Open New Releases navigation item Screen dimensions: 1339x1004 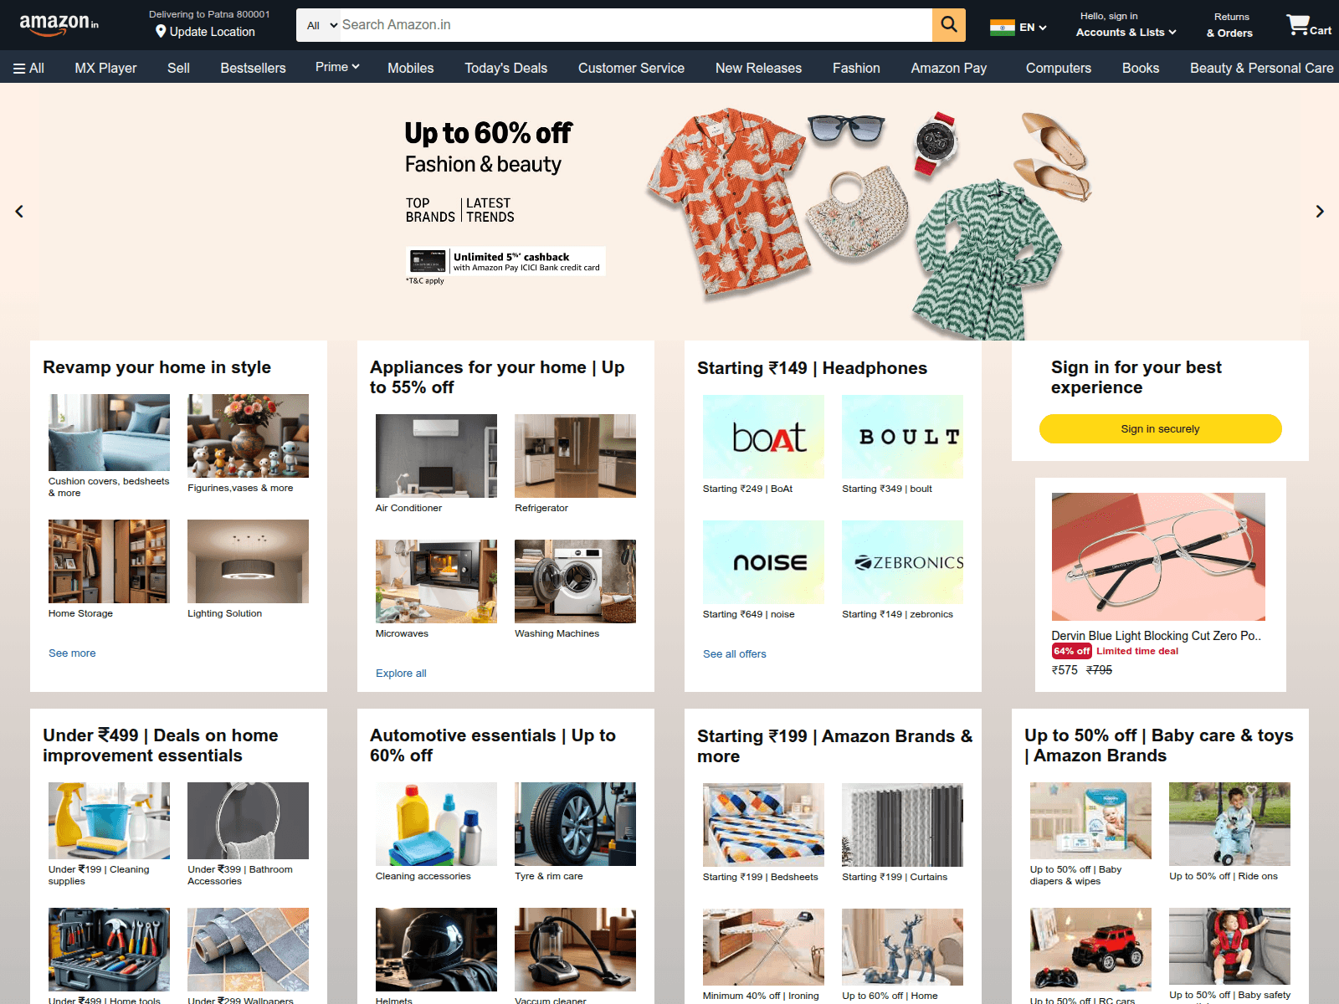click(758, 68)
